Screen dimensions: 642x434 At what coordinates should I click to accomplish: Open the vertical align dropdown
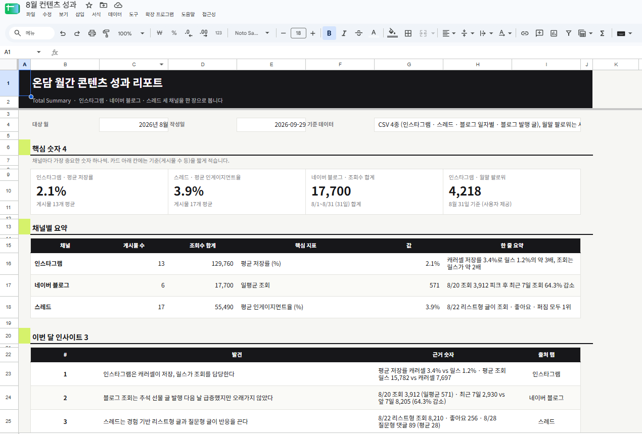click(x=468, y=33)
